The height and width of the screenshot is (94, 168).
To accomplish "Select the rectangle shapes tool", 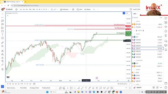I will [2, 31].
